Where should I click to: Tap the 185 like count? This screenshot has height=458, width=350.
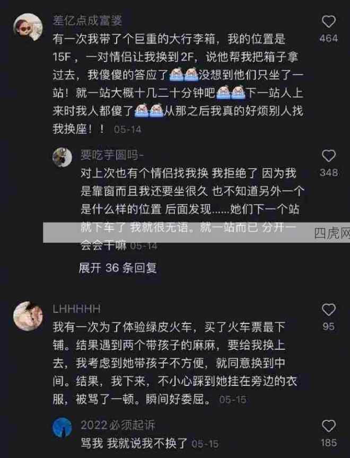[329, 443]
